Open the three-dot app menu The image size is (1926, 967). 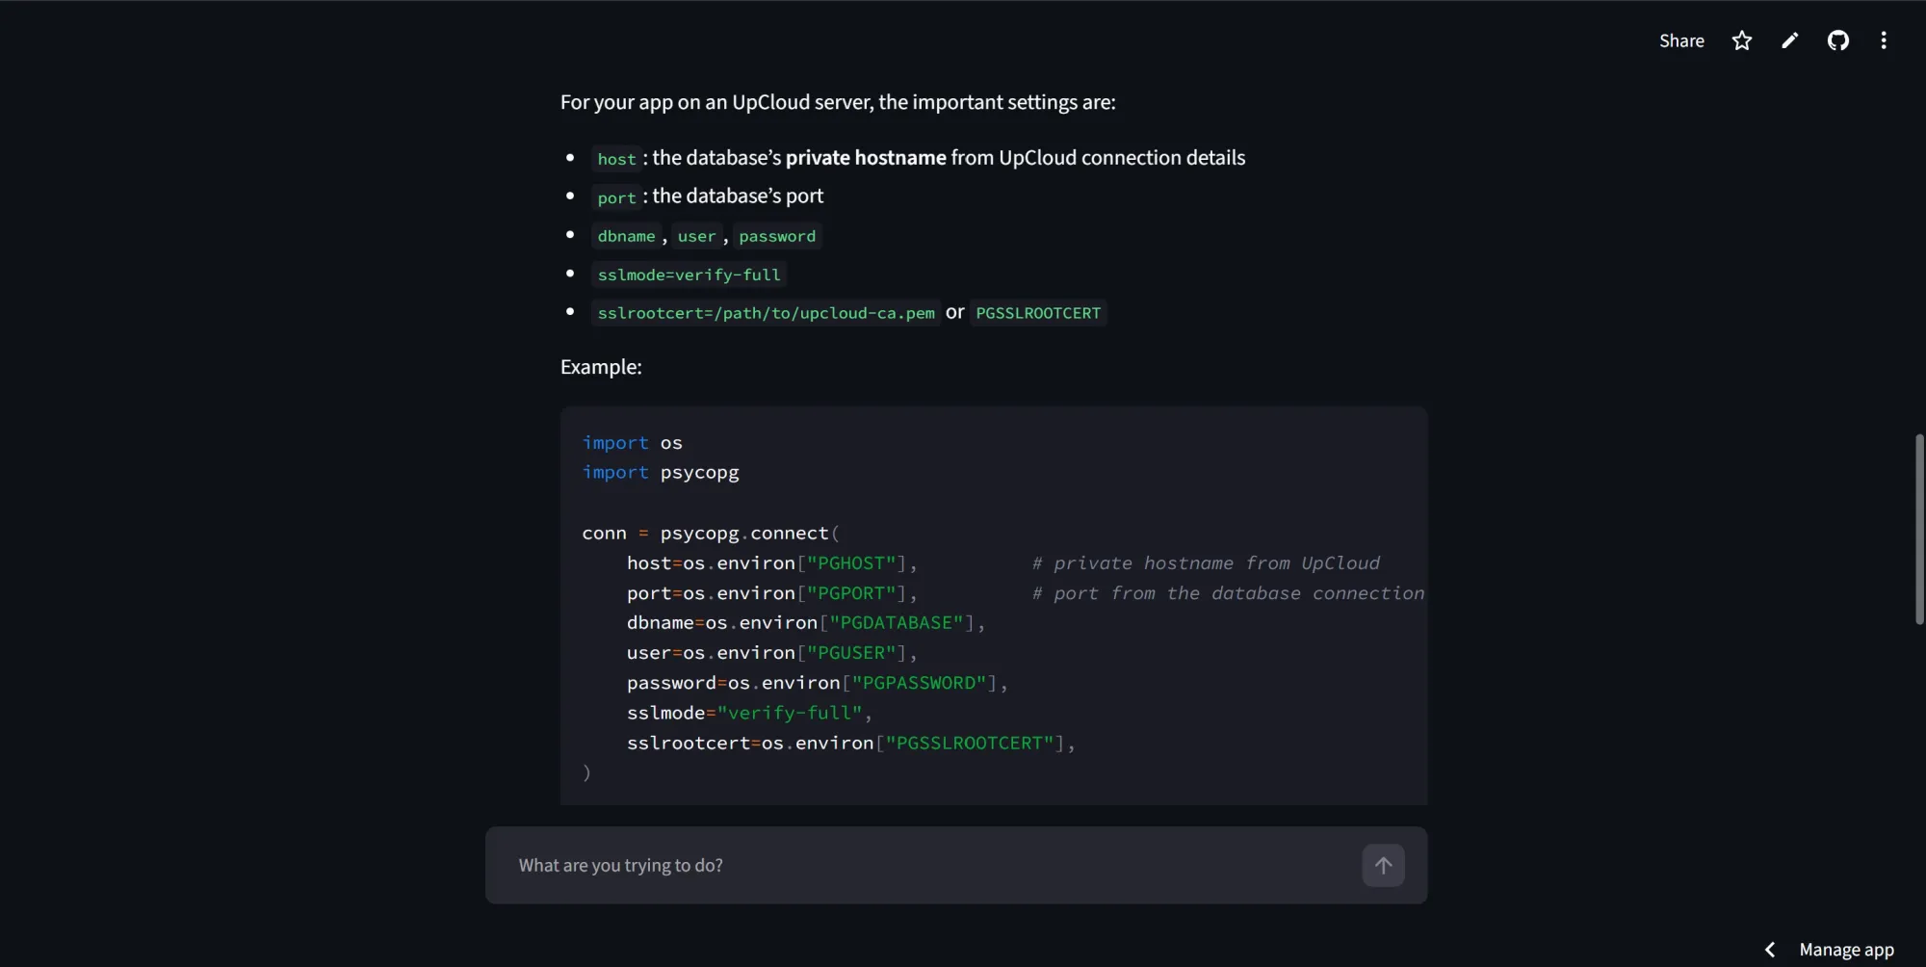[x=1884, y=40]
